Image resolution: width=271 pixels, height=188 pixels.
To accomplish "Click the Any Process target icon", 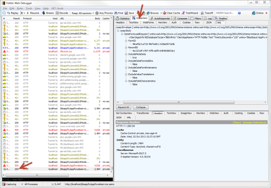I will pos(97,13).
